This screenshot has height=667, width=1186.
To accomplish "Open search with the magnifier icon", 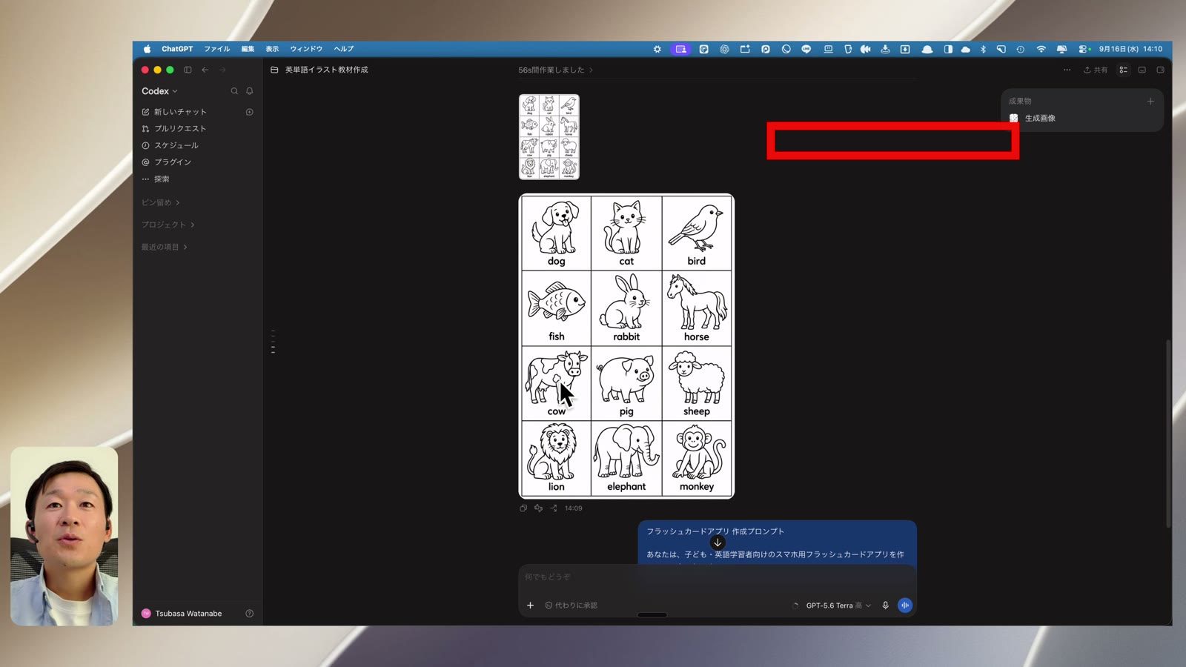I will [234, 91].
